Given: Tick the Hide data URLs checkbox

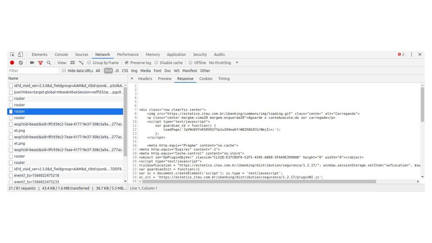Looking at the screenshot, I should click(x=64, y=71).
